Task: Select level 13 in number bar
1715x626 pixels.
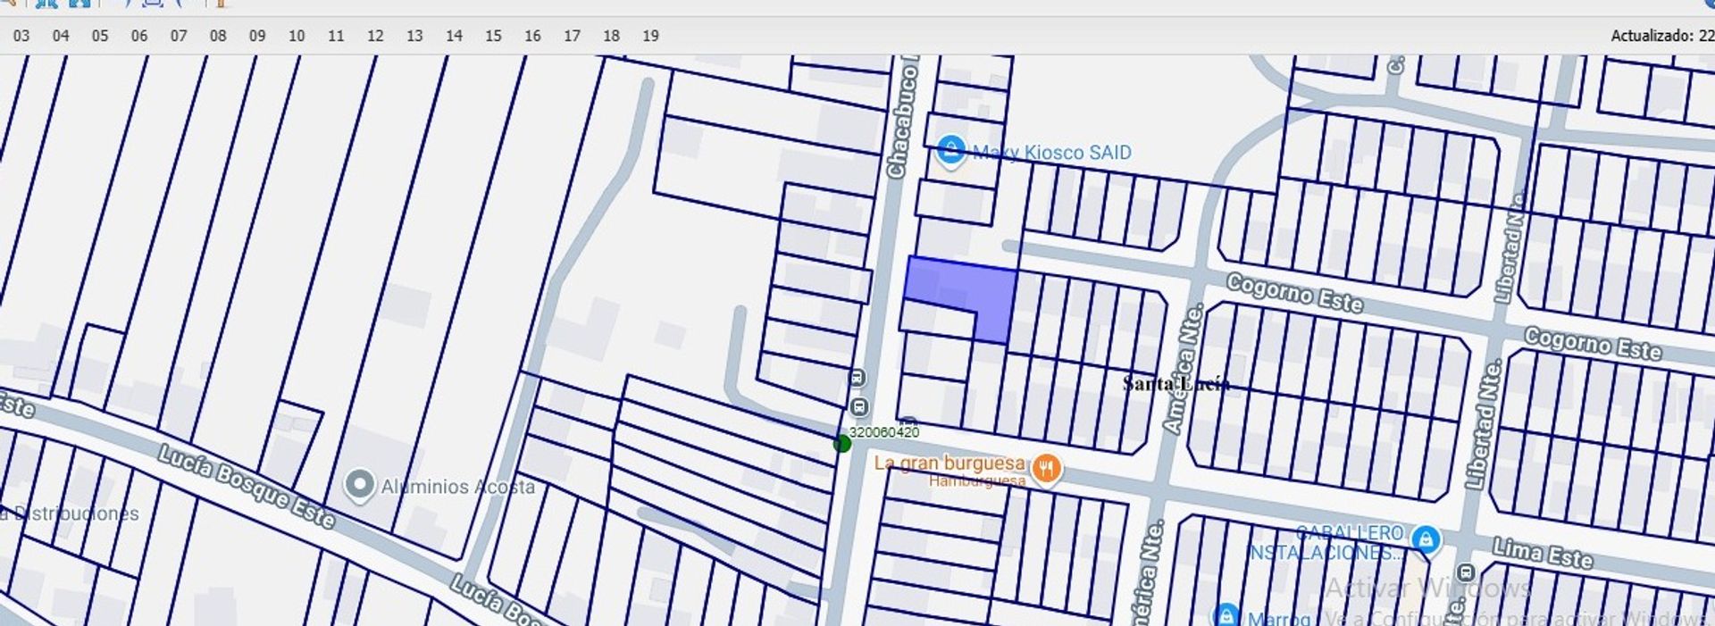Action: point(414,36)
